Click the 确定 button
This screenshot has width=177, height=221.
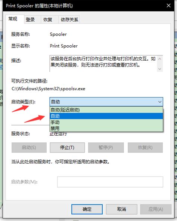87,209
